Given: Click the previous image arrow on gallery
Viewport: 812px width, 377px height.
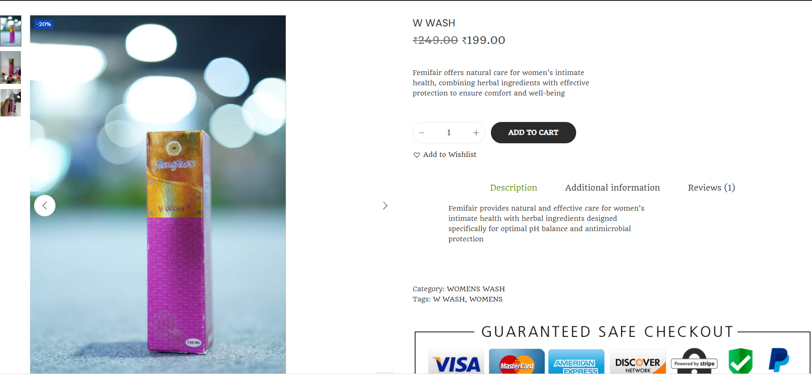Looking at the screenshot, I should (45, 206).
